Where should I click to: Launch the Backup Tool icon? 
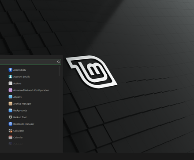(x=11, y=117)
